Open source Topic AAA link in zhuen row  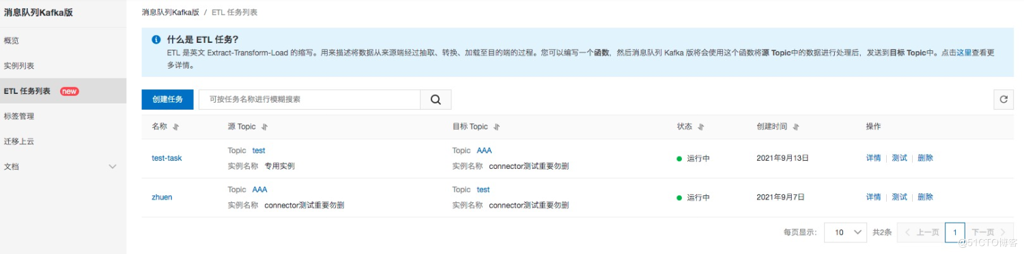[259, 190]
